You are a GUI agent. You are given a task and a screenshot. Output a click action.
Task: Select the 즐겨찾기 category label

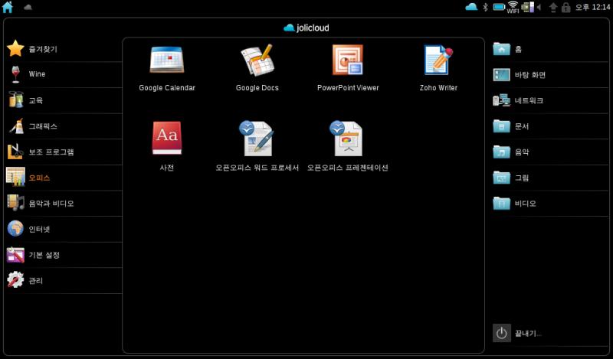(x=43, y=49)
